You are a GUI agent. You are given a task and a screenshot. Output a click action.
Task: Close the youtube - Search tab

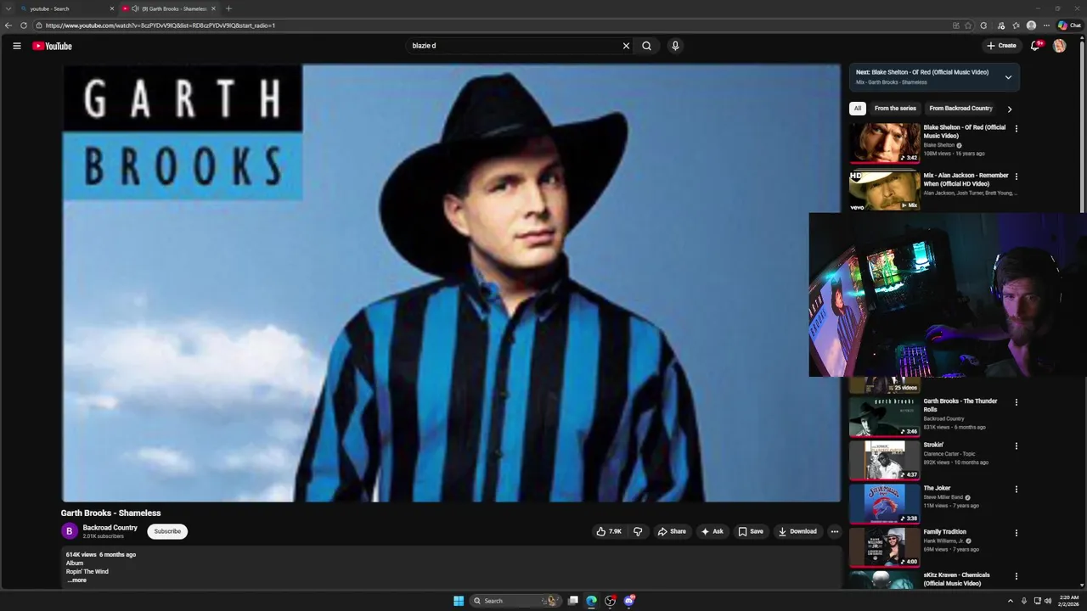pyautogui.click(x=111, y=8)
